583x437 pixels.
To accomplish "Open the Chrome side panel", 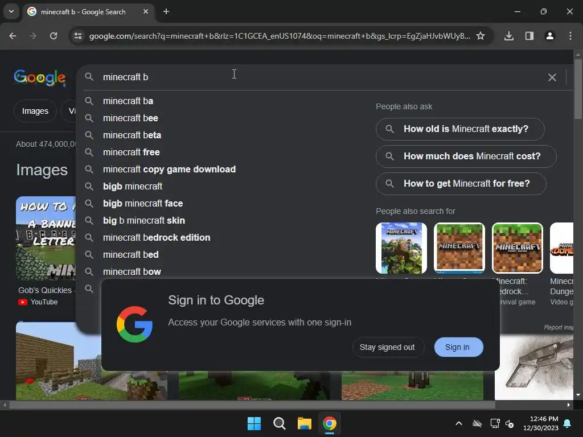I will click(529, 36).
